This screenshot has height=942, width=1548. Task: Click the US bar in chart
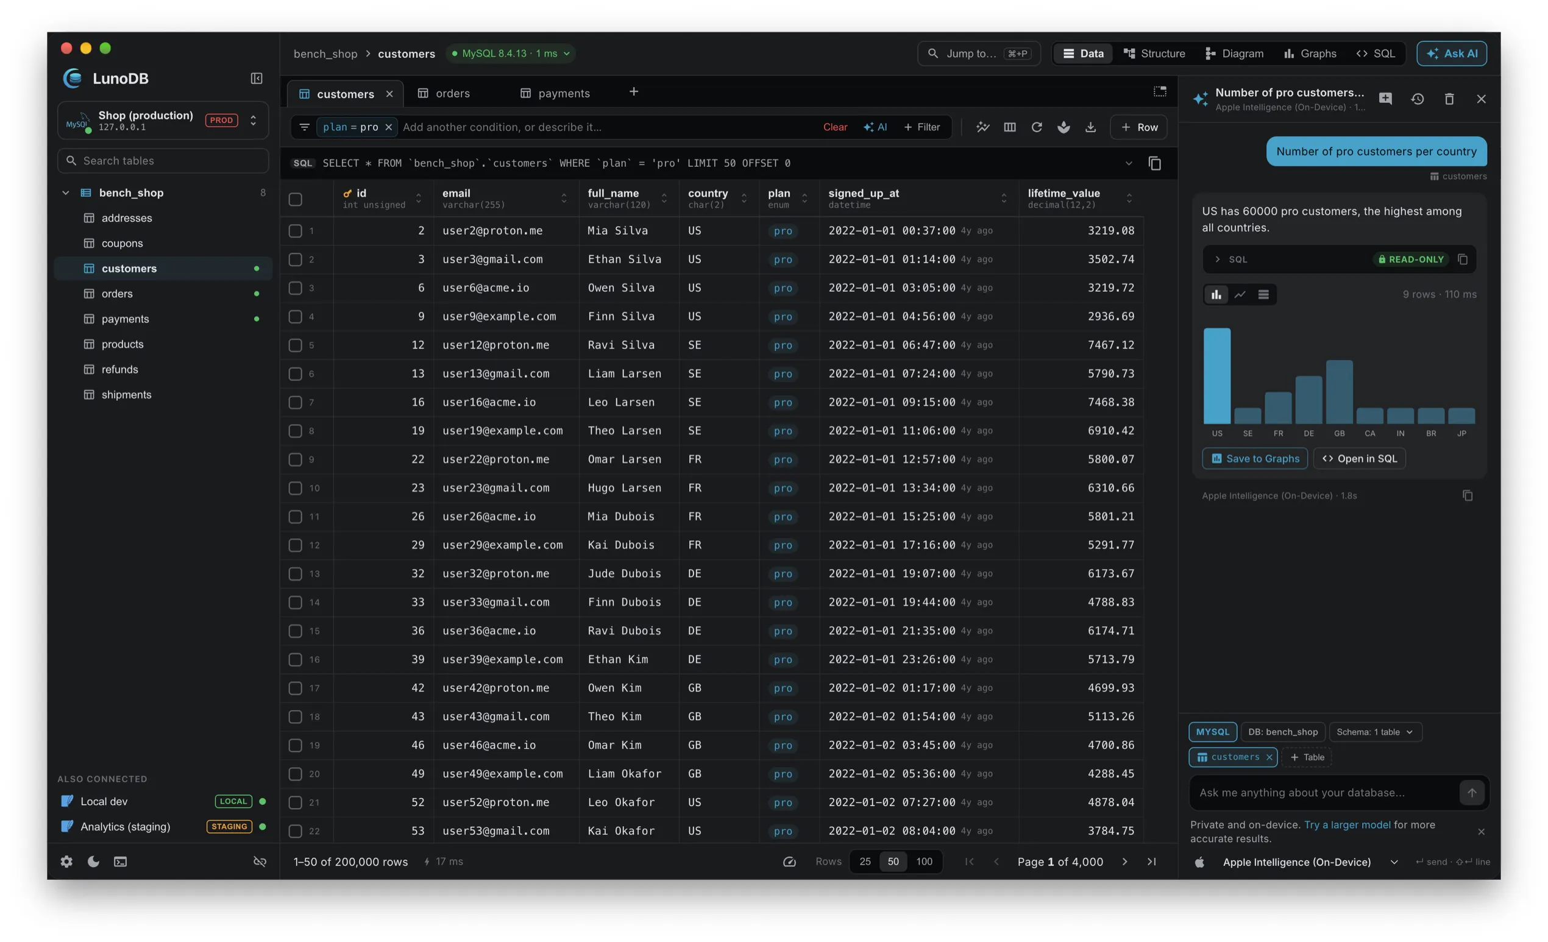(1217, 376)
